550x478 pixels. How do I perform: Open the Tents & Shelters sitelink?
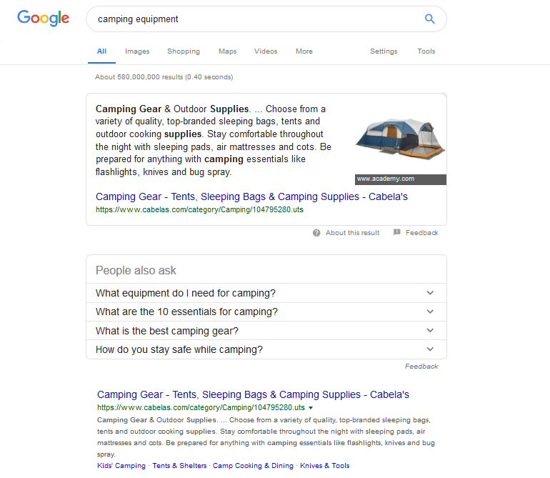179,466
